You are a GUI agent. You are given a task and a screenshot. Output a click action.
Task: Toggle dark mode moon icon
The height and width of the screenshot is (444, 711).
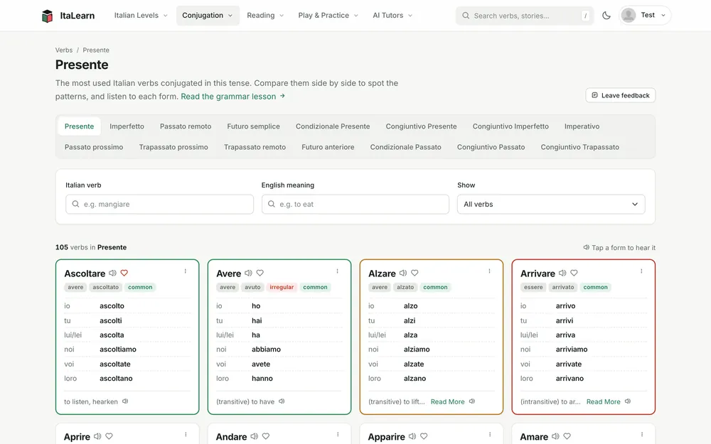pos(606,16)
